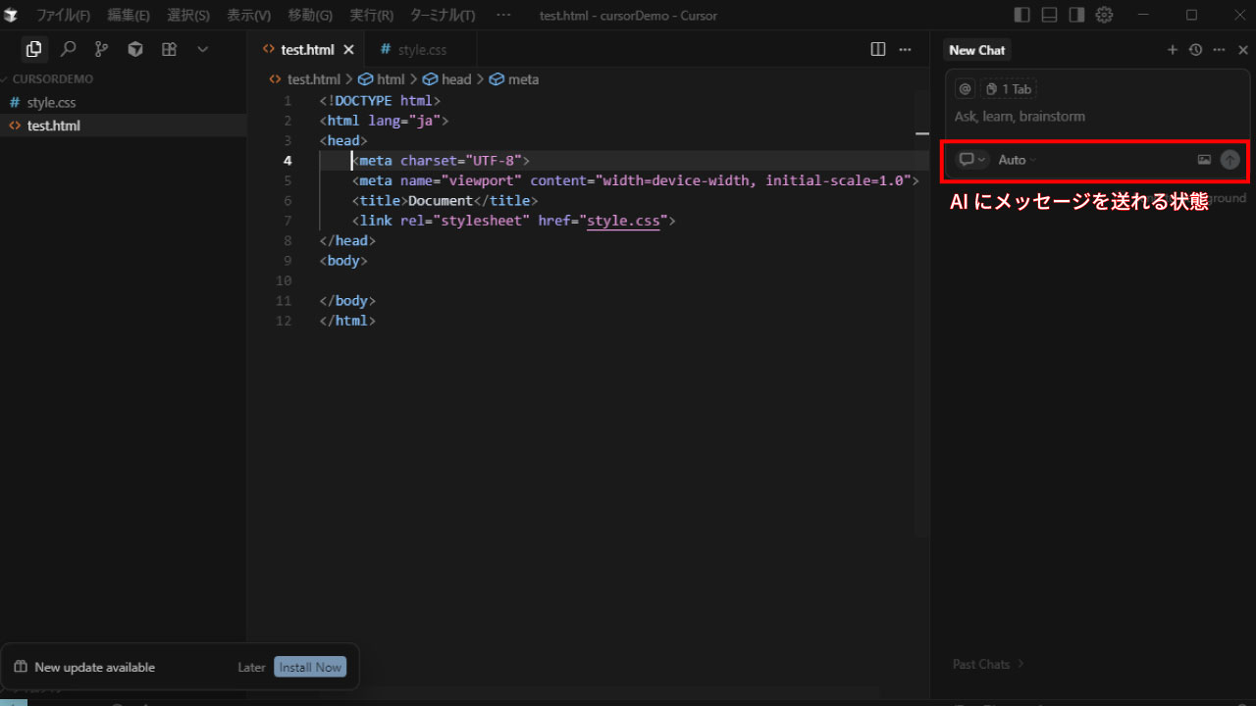This screenshot has height=706, width=1256.
Task: Expand Past Chats section
Action: 988,664
